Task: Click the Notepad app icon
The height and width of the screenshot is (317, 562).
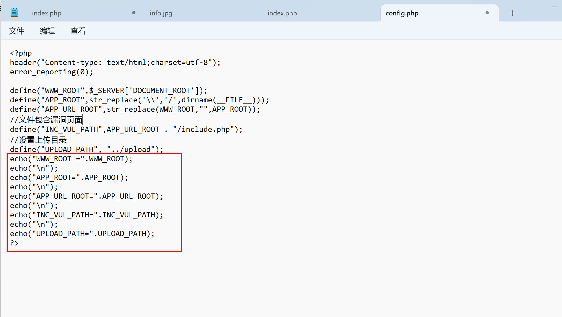Action: (14, 13)
